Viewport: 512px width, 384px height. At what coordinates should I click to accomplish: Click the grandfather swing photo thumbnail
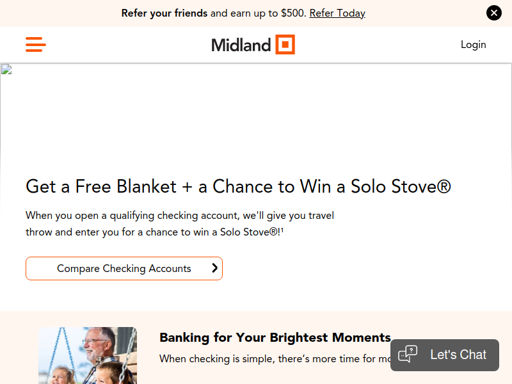click(x=87, y=355)
